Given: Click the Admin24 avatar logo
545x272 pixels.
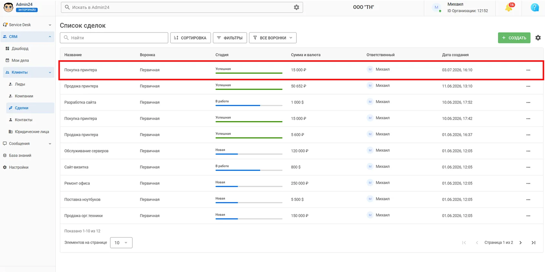Looking at the screenshot, I should point(8,7).
